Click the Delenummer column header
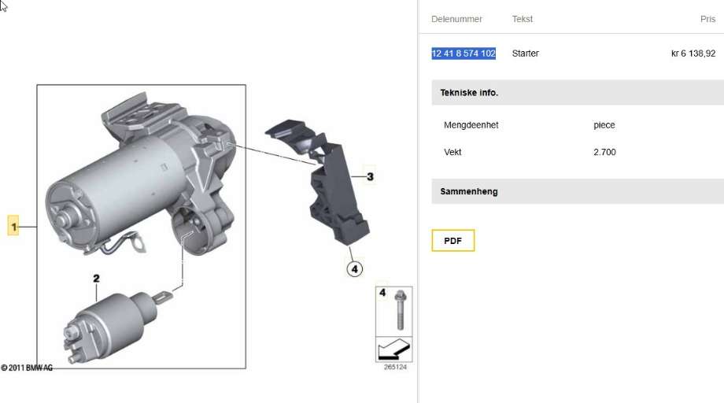The image size is (724, 403). (456, 19)
